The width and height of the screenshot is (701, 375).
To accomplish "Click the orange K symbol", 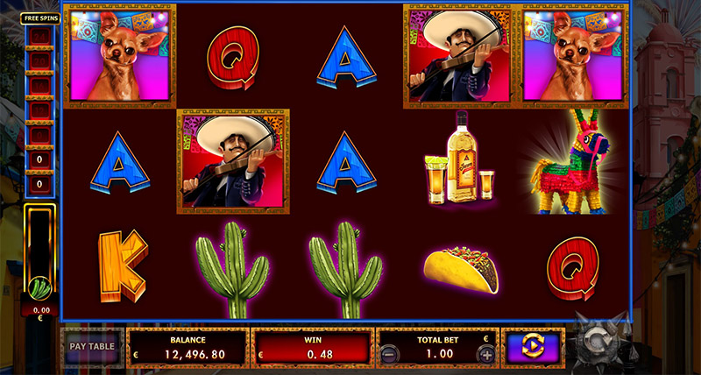I will [x=123, y=266].
